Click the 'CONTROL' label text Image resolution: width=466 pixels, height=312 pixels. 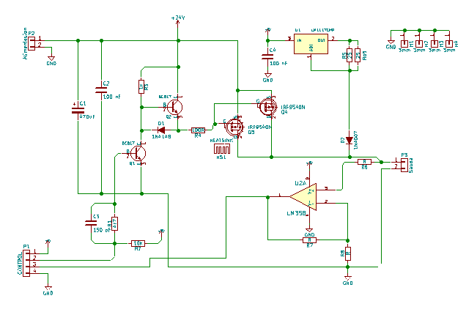tap(20, 264)
